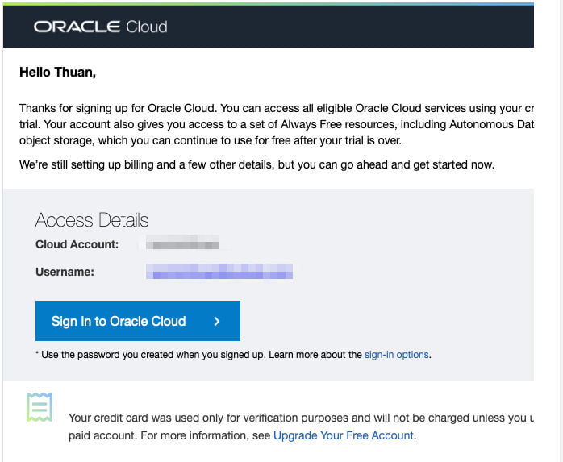Screen dimensions: 563x462
Task: Click the word "Cloud" in the header logo
Action: 147,27
